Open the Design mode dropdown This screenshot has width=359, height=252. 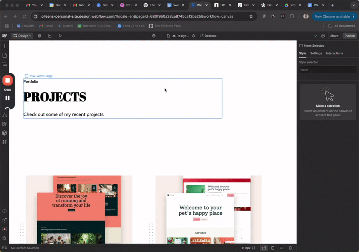(22, 35)
